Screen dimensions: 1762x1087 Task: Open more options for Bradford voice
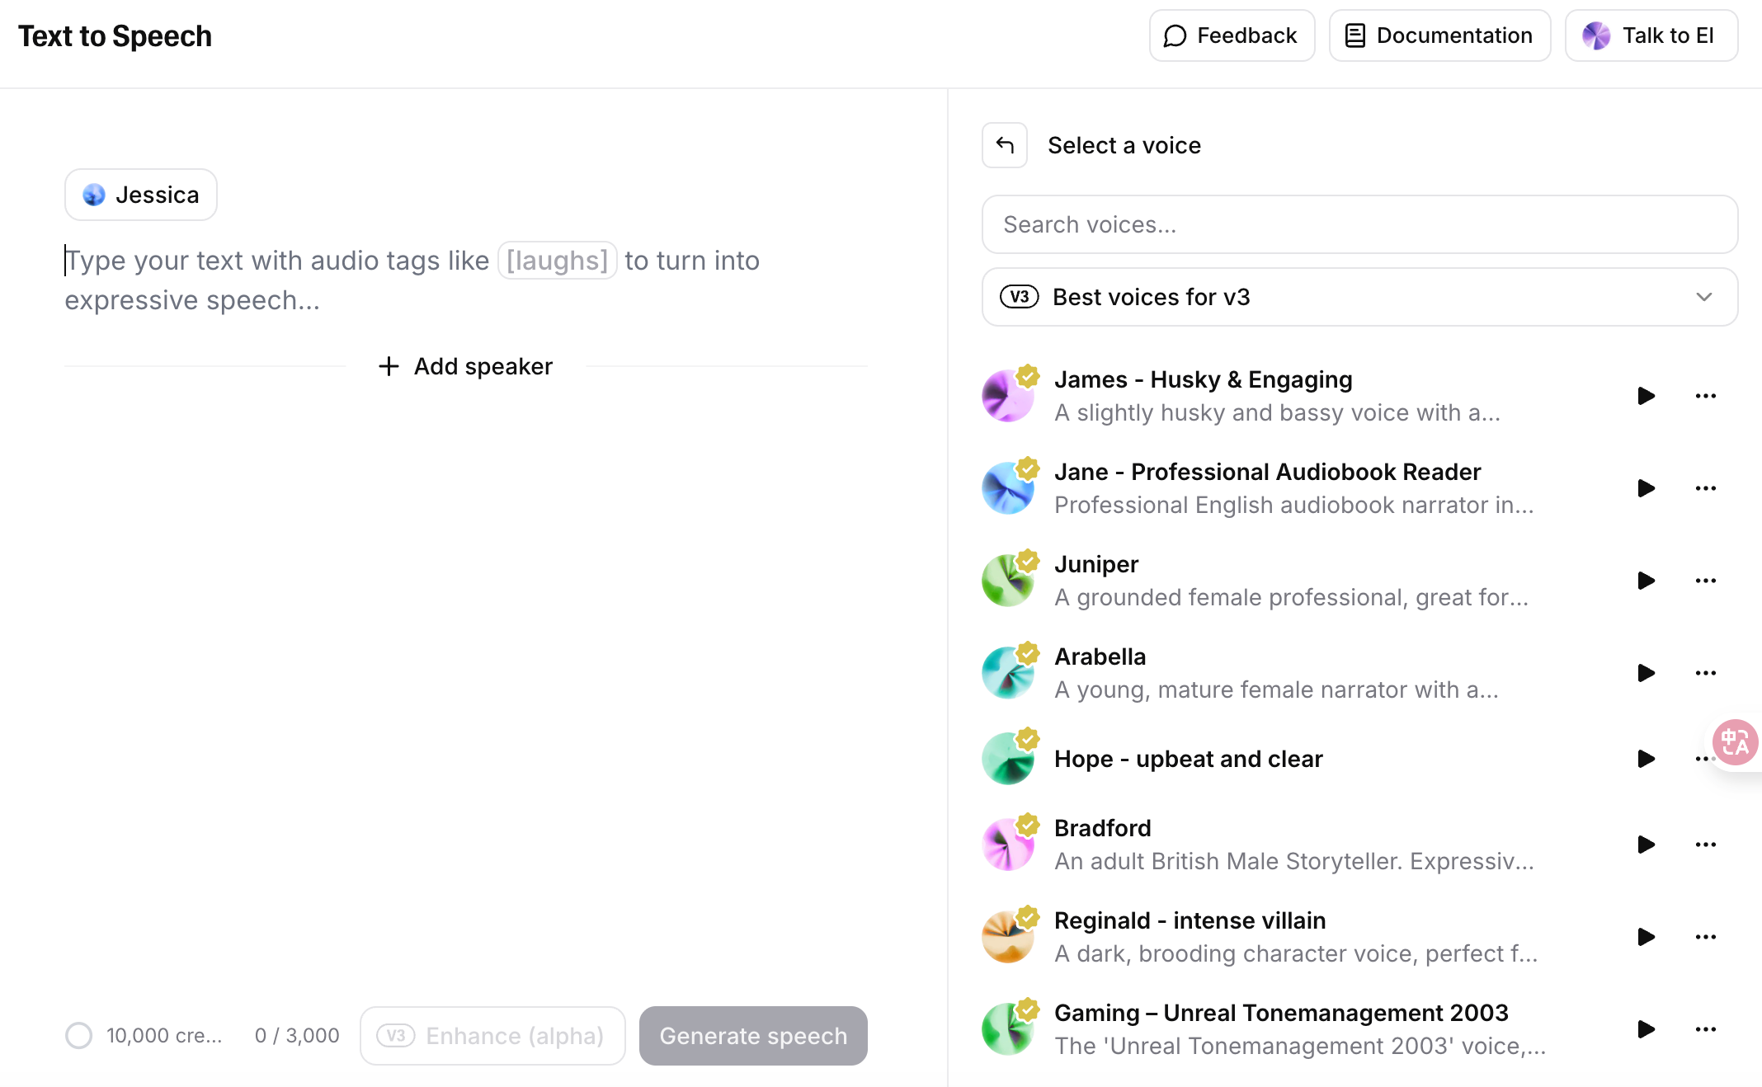click(x=1705, y=845)
